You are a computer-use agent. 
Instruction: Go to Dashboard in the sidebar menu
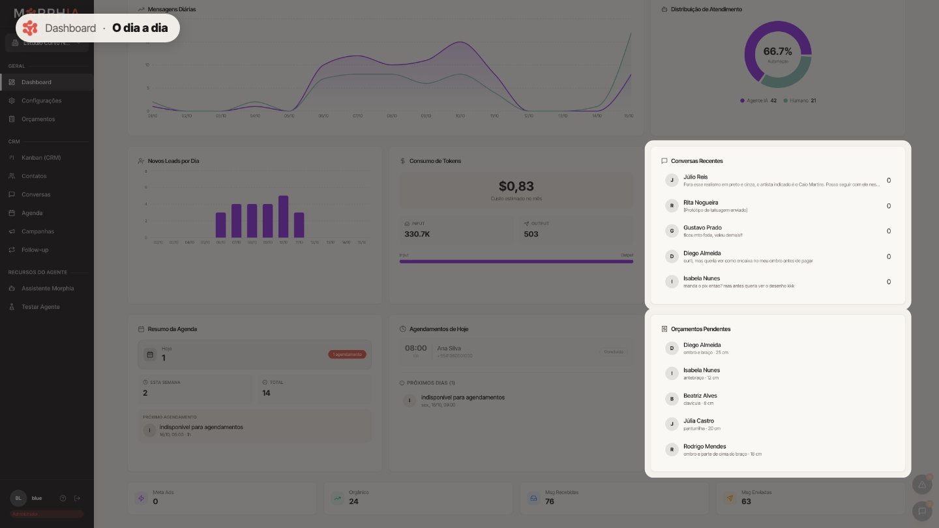coord(47,82)
